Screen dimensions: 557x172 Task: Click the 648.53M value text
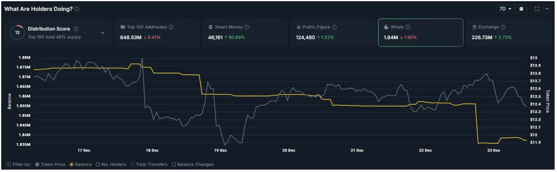click(131, 37)
